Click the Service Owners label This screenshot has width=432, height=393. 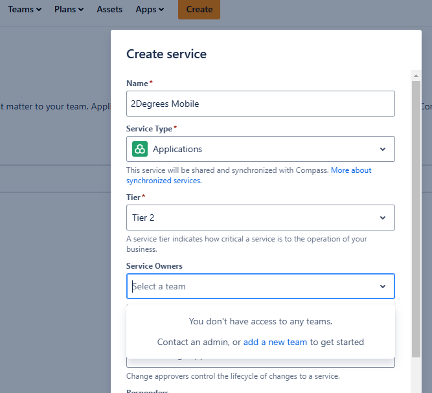154,266
